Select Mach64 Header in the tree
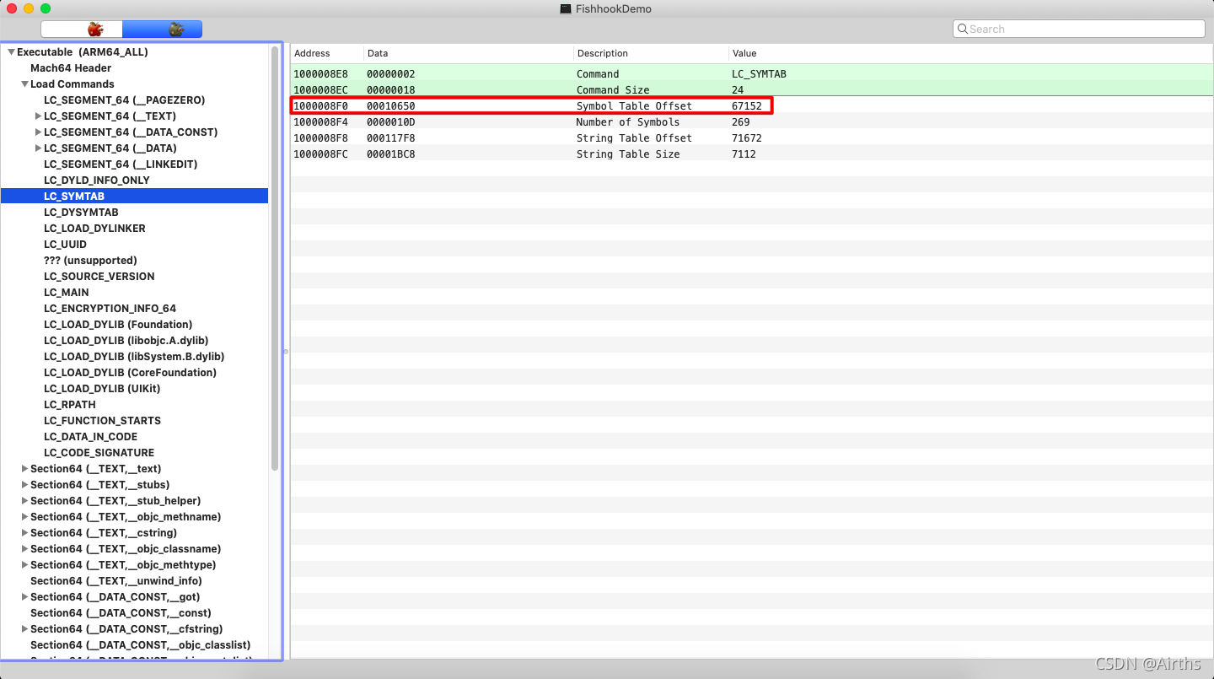The width and height of the screenshot is (1214, 679). pyautogui.click(x=71, y=68)
